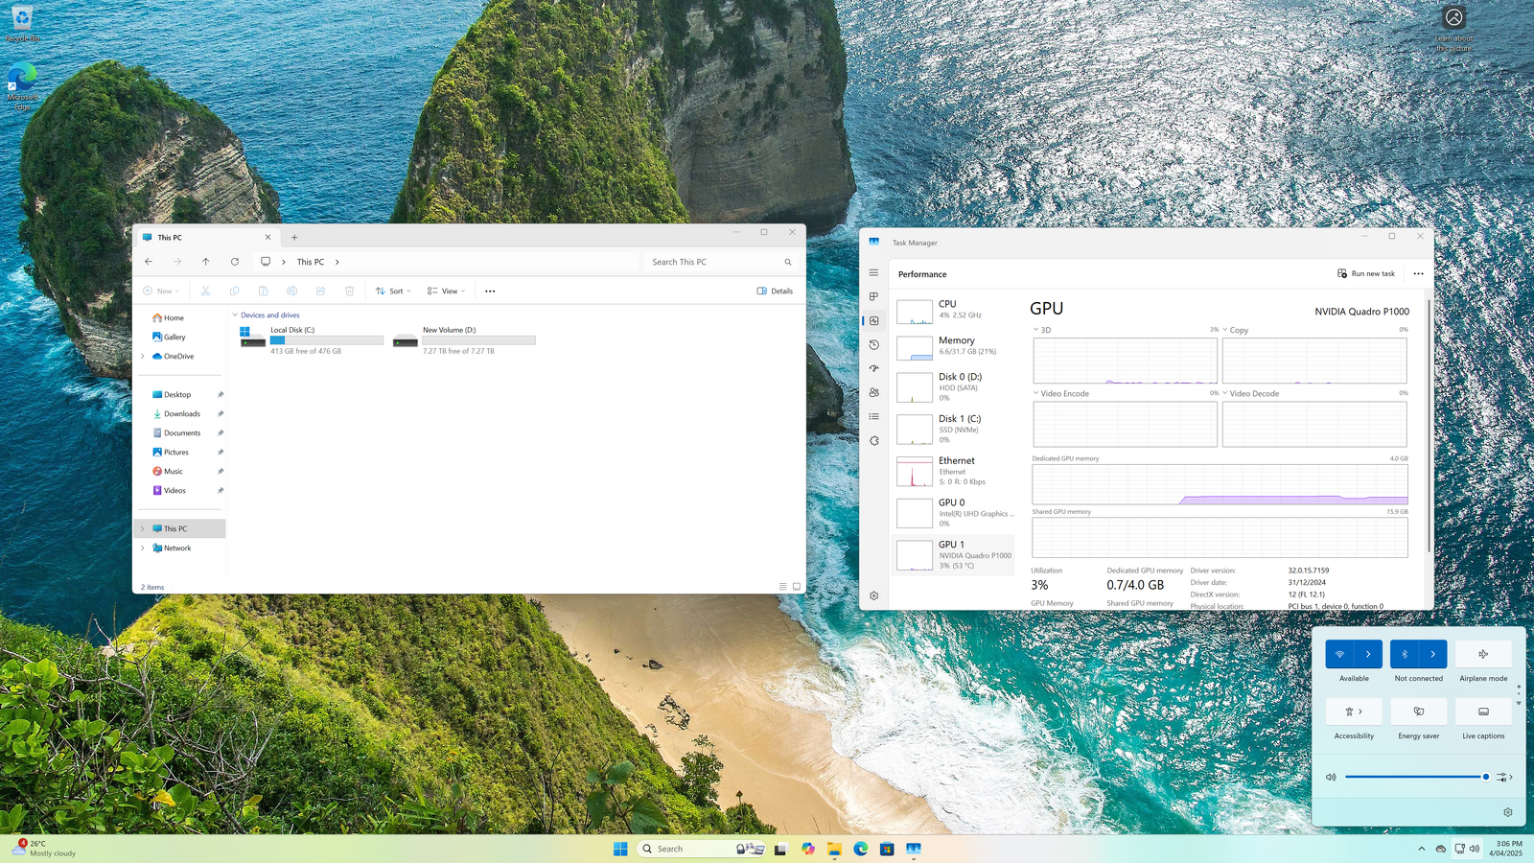The width and height of the screenshot is (1534, 863).
Task: Toggle Live captions in Quick Settings
Action: click(x=1483, y=711)
